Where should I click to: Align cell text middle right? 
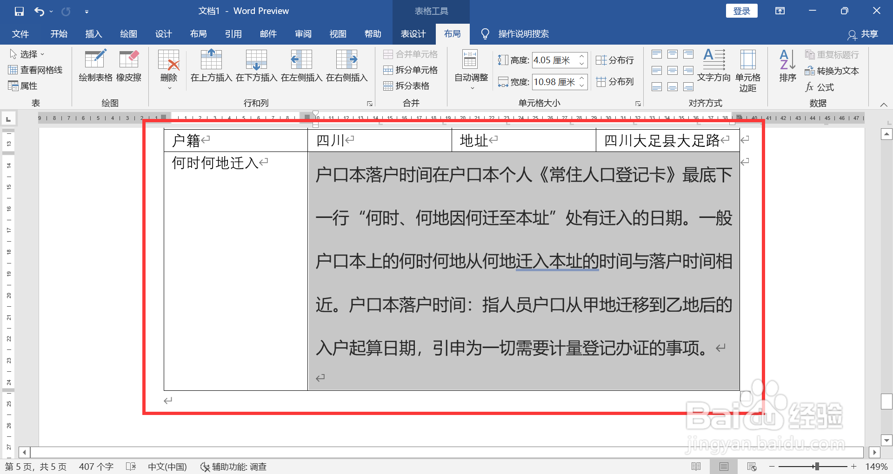pyautogui.click(x=688, y=71)
